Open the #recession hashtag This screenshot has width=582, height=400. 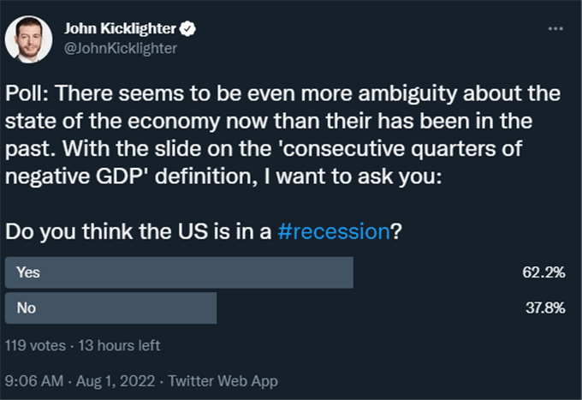point(334,231)
